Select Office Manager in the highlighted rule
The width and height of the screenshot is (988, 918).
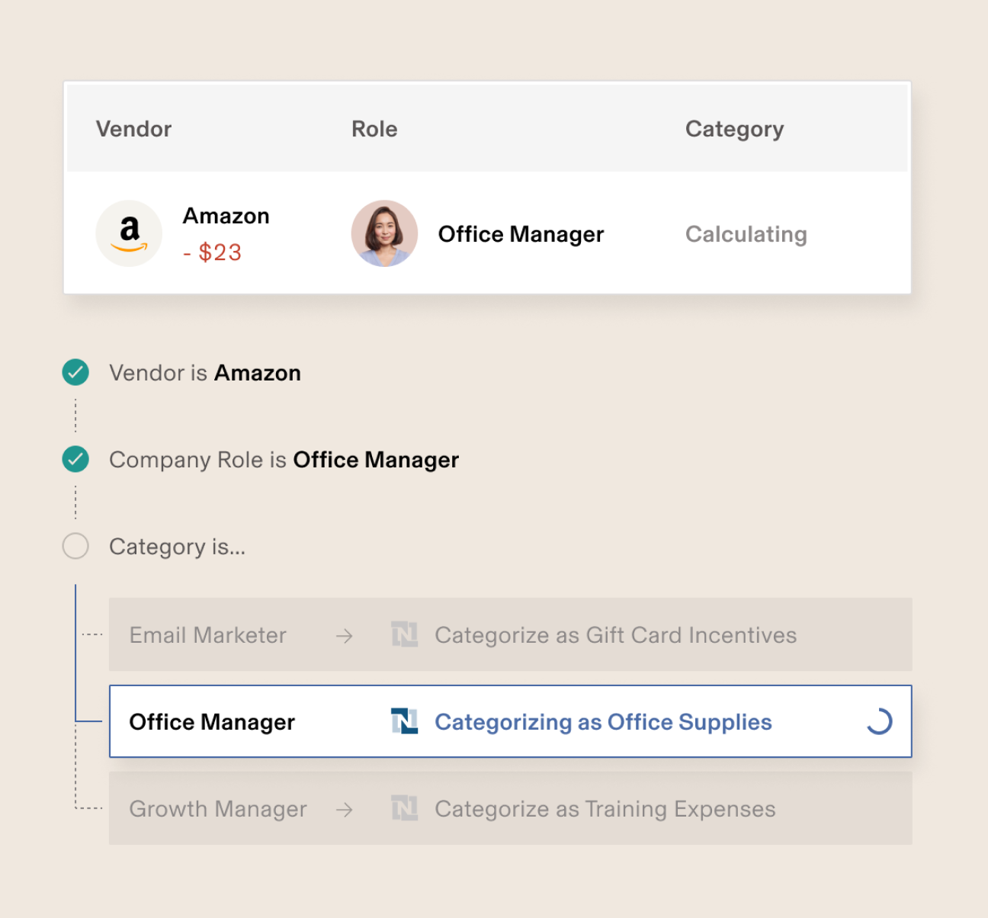(x=212, y=722)
